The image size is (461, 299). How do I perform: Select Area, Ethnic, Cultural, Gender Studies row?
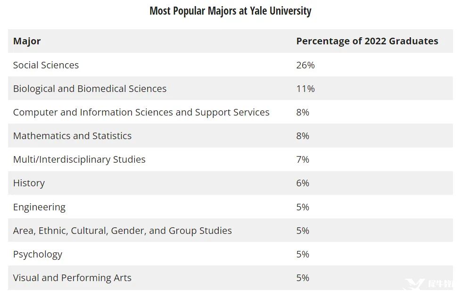tap(122, 231)
